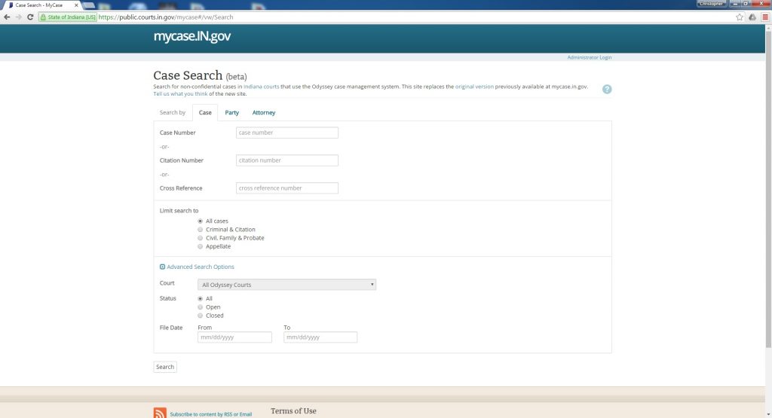Click the File Date From field

234,337
